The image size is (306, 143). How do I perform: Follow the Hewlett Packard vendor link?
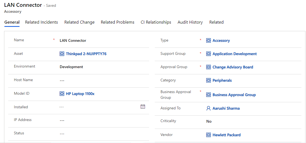click(x=226, y=135)
